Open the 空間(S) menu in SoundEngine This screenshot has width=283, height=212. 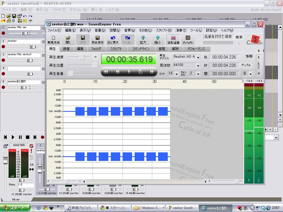click(115, 30)
